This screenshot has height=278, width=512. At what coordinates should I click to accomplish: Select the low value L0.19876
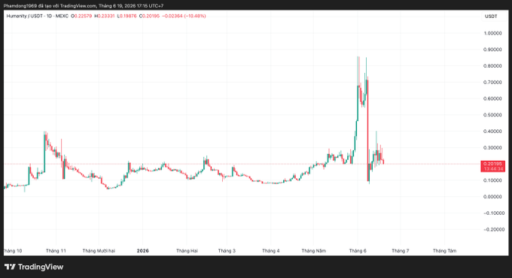(127, 16)
